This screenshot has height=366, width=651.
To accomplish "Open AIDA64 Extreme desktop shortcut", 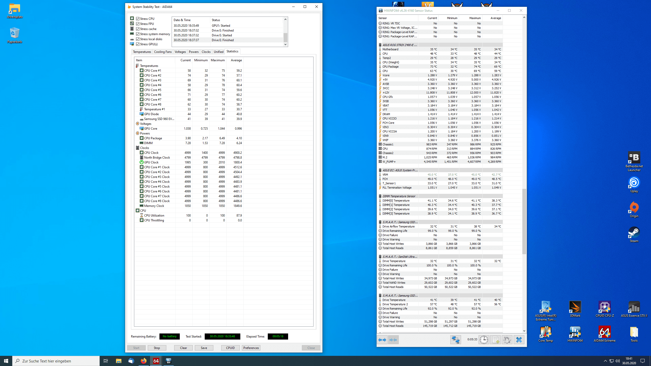I will pyautogui.click(x=604, y=334).
